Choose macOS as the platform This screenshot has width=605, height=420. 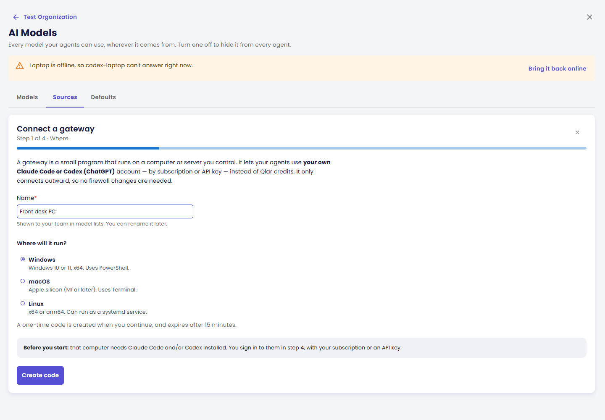click(23, 281)
